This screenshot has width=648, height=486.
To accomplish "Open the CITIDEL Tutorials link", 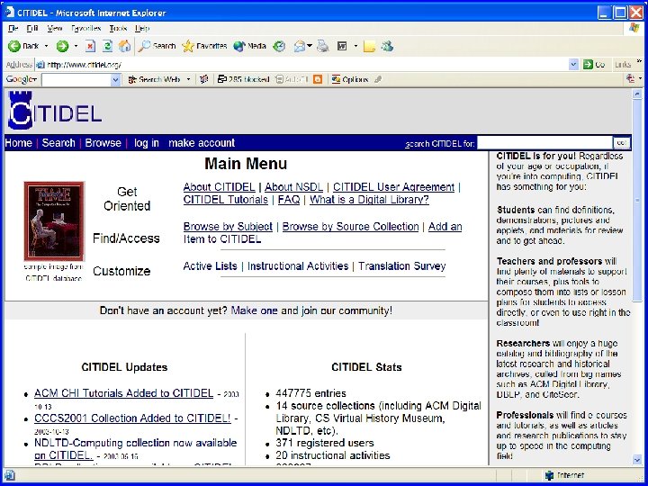I will 226,200.
